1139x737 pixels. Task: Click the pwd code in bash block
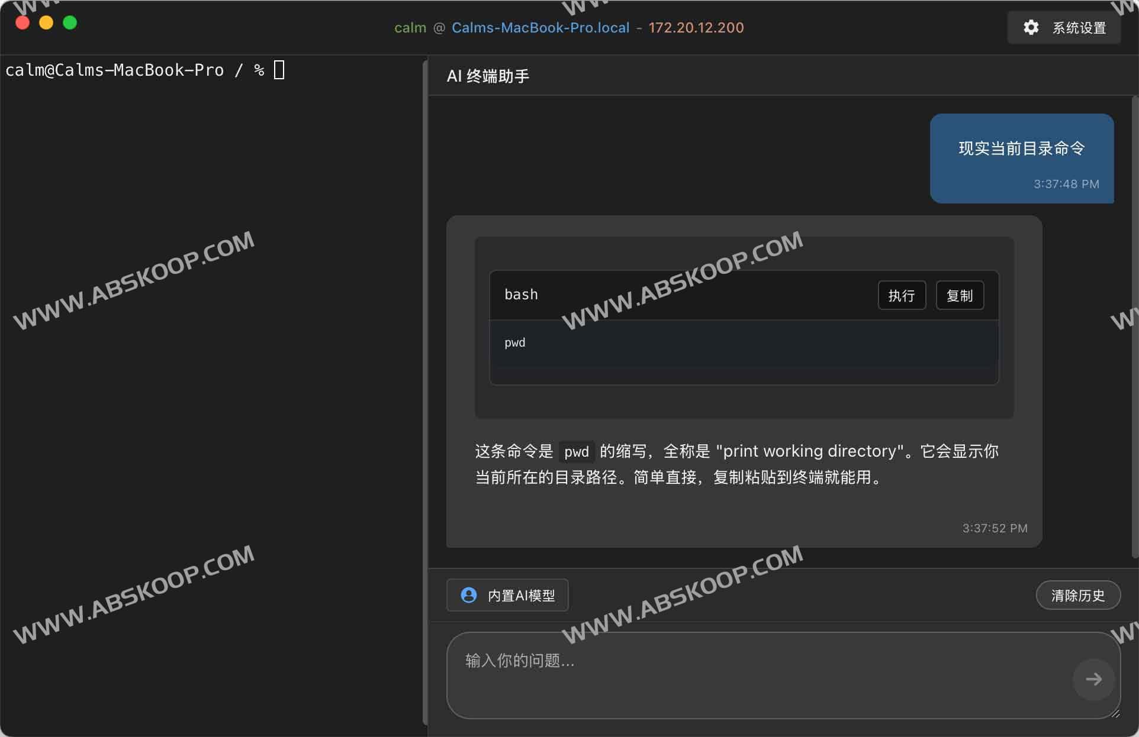(514, 342)
